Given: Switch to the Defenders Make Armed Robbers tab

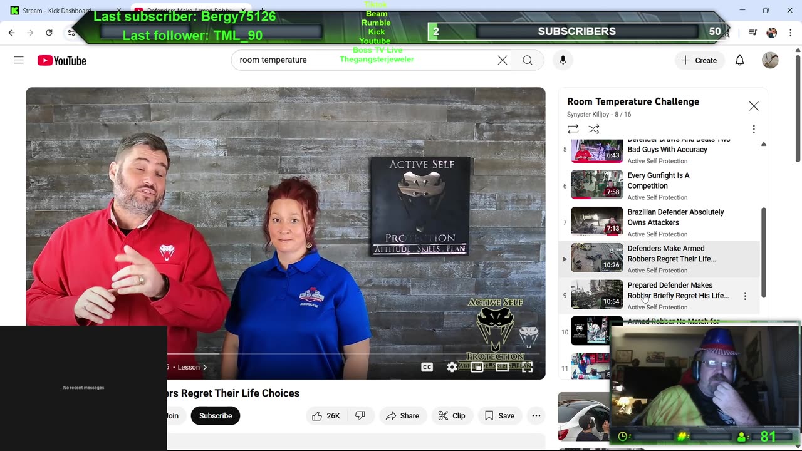Looking at the screenshot, I should tap(188, 11).
